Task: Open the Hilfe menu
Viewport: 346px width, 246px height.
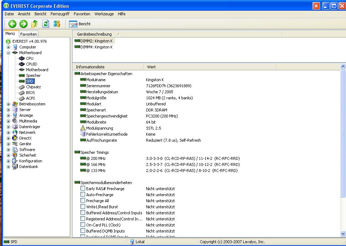Action: tap(122, 14)
